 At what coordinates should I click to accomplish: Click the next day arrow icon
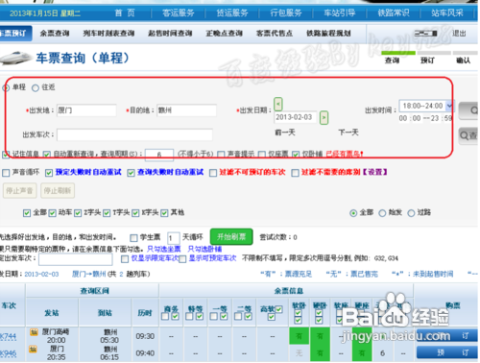(324, 117)
